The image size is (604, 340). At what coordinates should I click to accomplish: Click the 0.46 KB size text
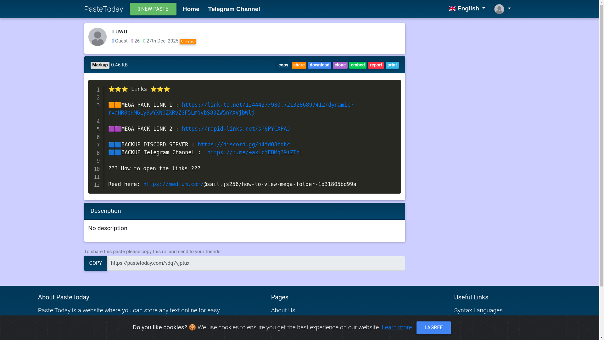click(119, 65)
